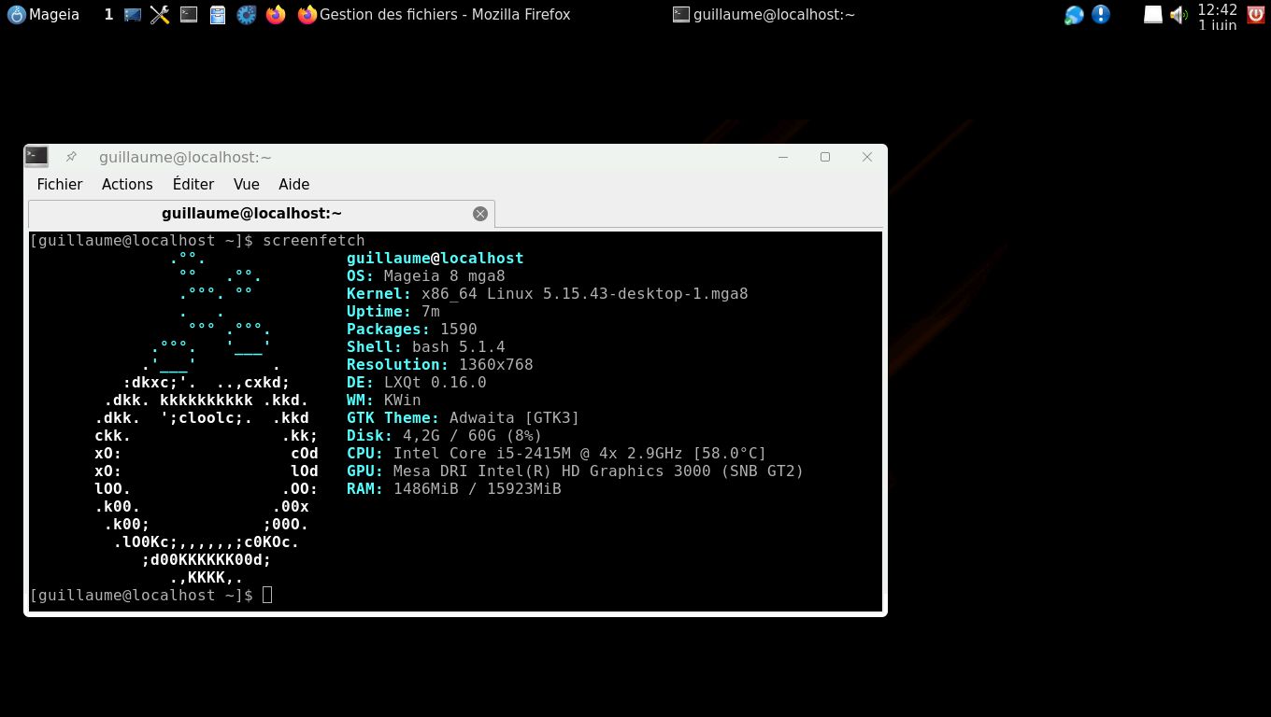Open the Aide menu
1271x717 pixels.
(294, 184)
